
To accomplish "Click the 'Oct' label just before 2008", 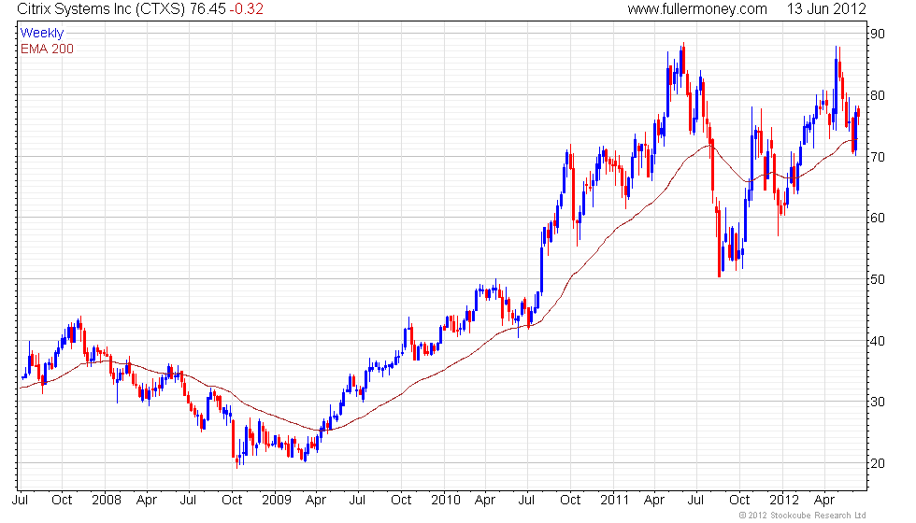I will [x=62, y=501].
